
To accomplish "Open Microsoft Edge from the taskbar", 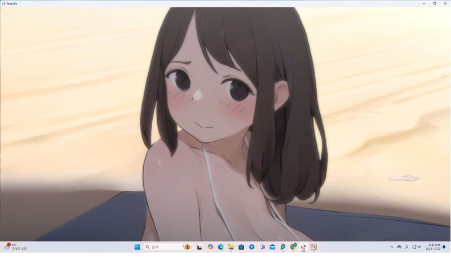I will [x=221, y=247].
